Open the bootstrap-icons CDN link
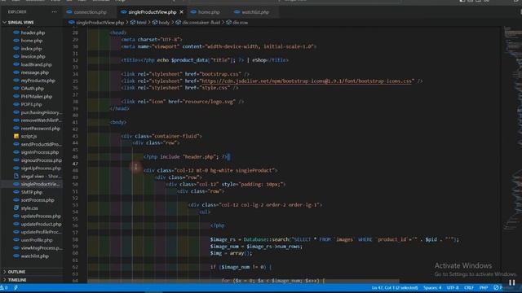522x293 pixels. coord(307,81)
